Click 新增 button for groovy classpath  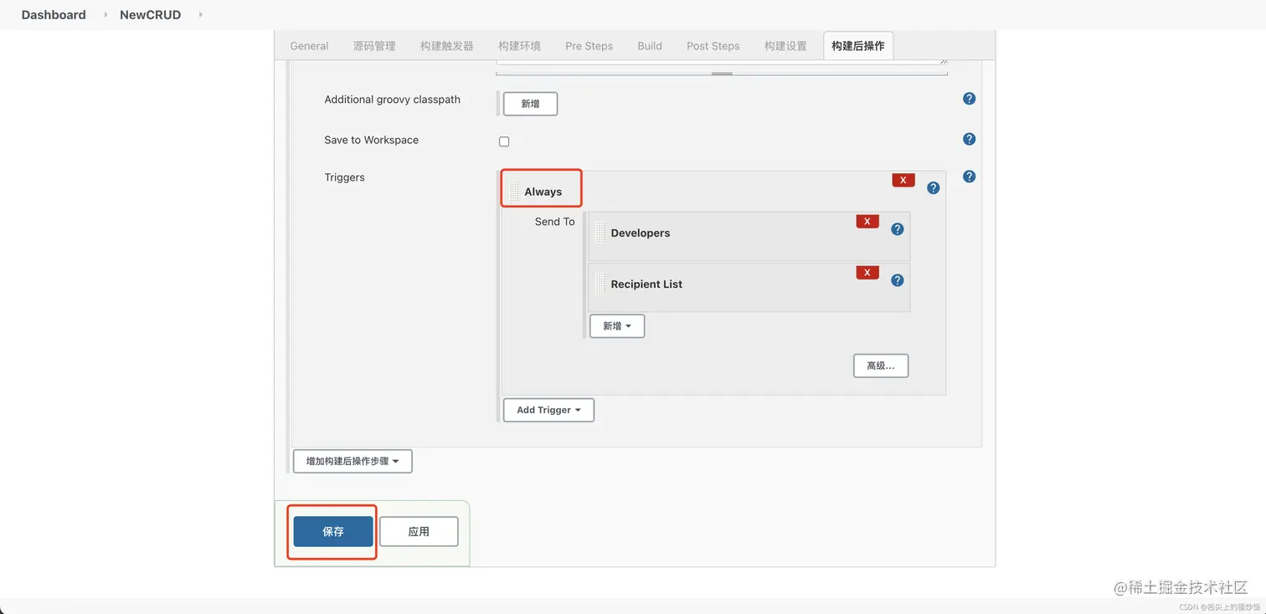(530, 104)
